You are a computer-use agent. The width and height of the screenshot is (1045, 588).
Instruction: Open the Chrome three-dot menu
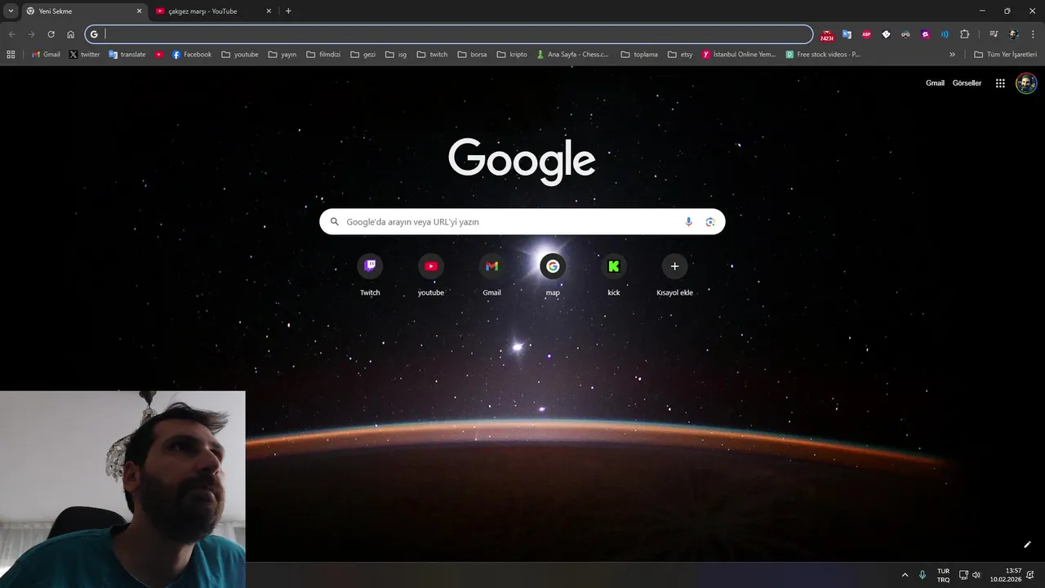tap(1033, 34)
